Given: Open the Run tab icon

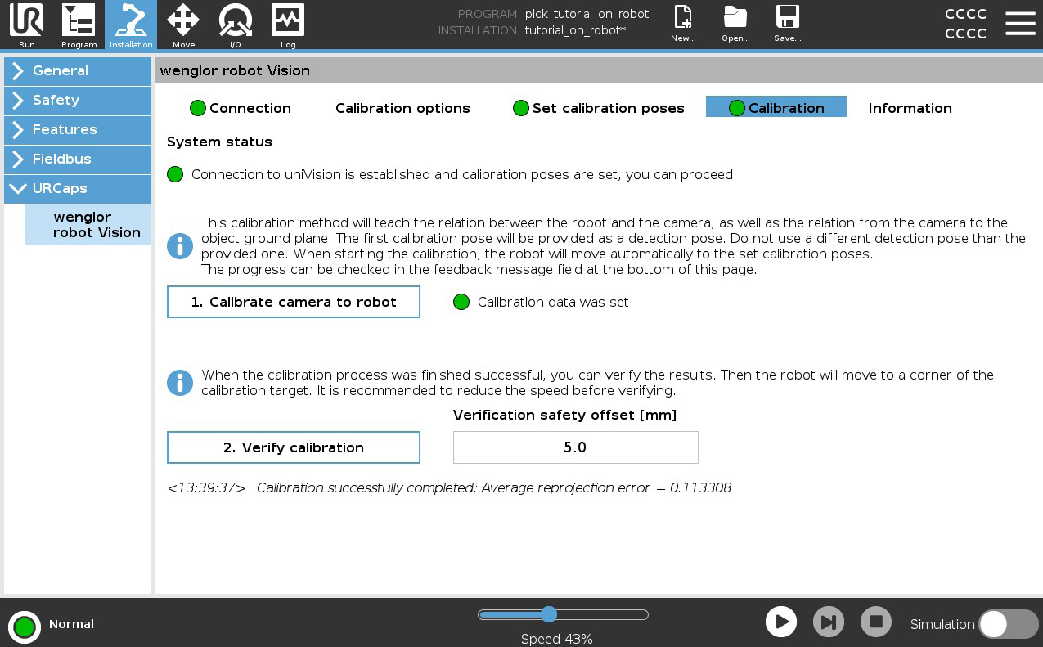Looking at the screenshot, I should tap(26, 25).
